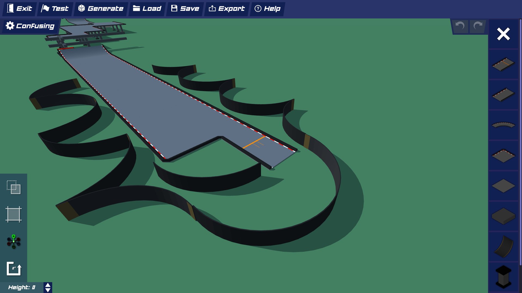The height and width of the screenshot is (293, 522).
Task: Close the track piece panel with the X
Action: pos(503,34)
